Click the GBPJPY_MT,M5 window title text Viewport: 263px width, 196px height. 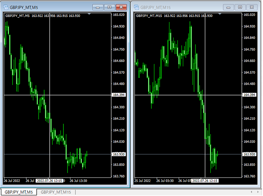click(x=24, y=7)
